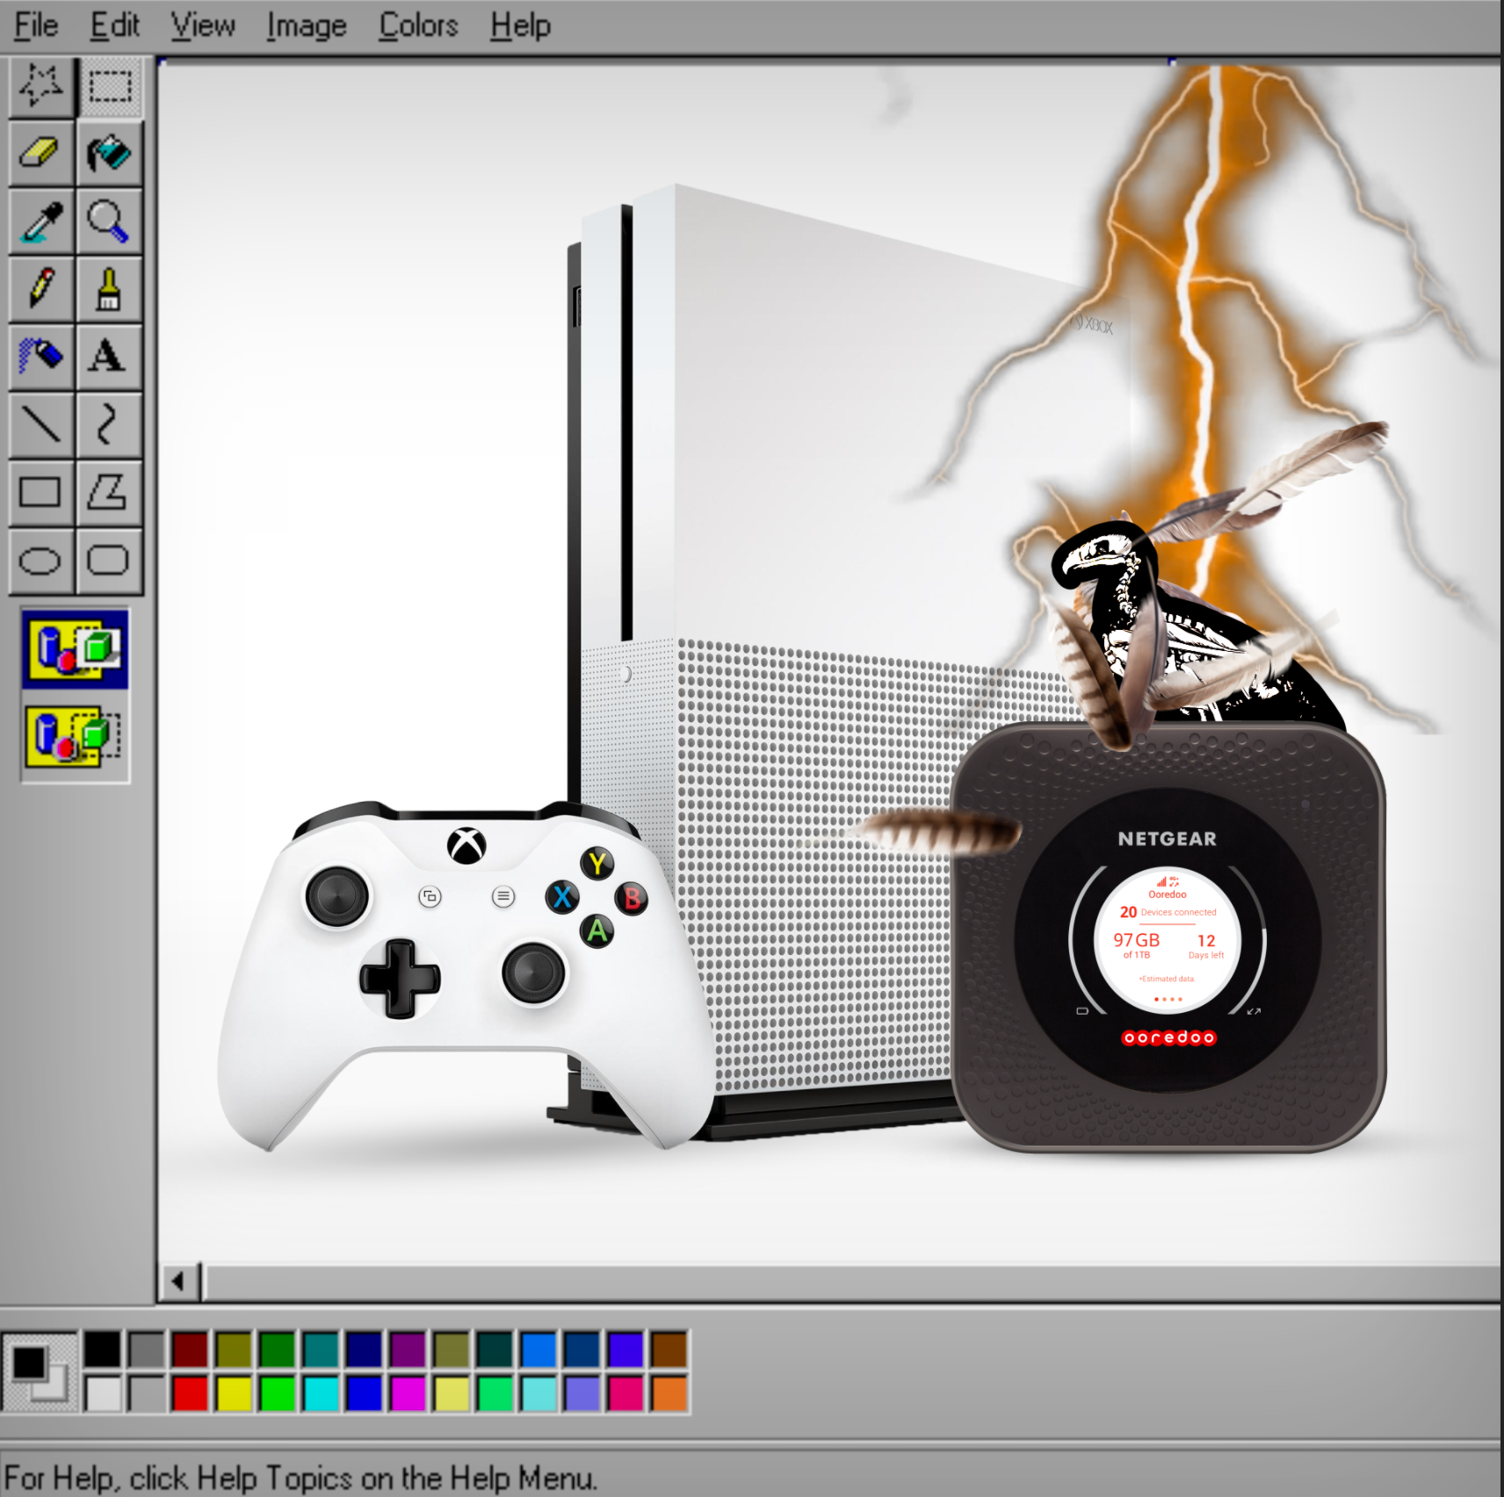1504x1497 pixels.
Task: Pick the bright red color swatch
Action: click(190, 1394)
